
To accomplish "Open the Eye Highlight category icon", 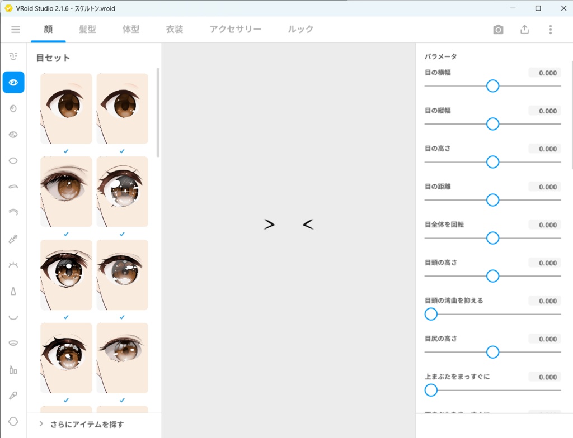I will (x=13, y=135).
